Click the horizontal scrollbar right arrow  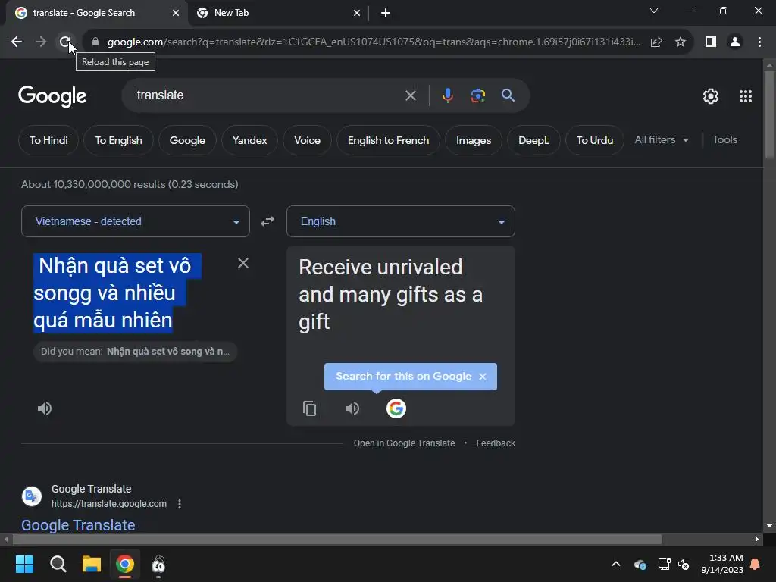click(x=757, y=539)
